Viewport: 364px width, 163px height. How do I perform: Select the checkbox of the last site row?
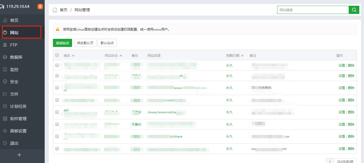coord(57,149)
